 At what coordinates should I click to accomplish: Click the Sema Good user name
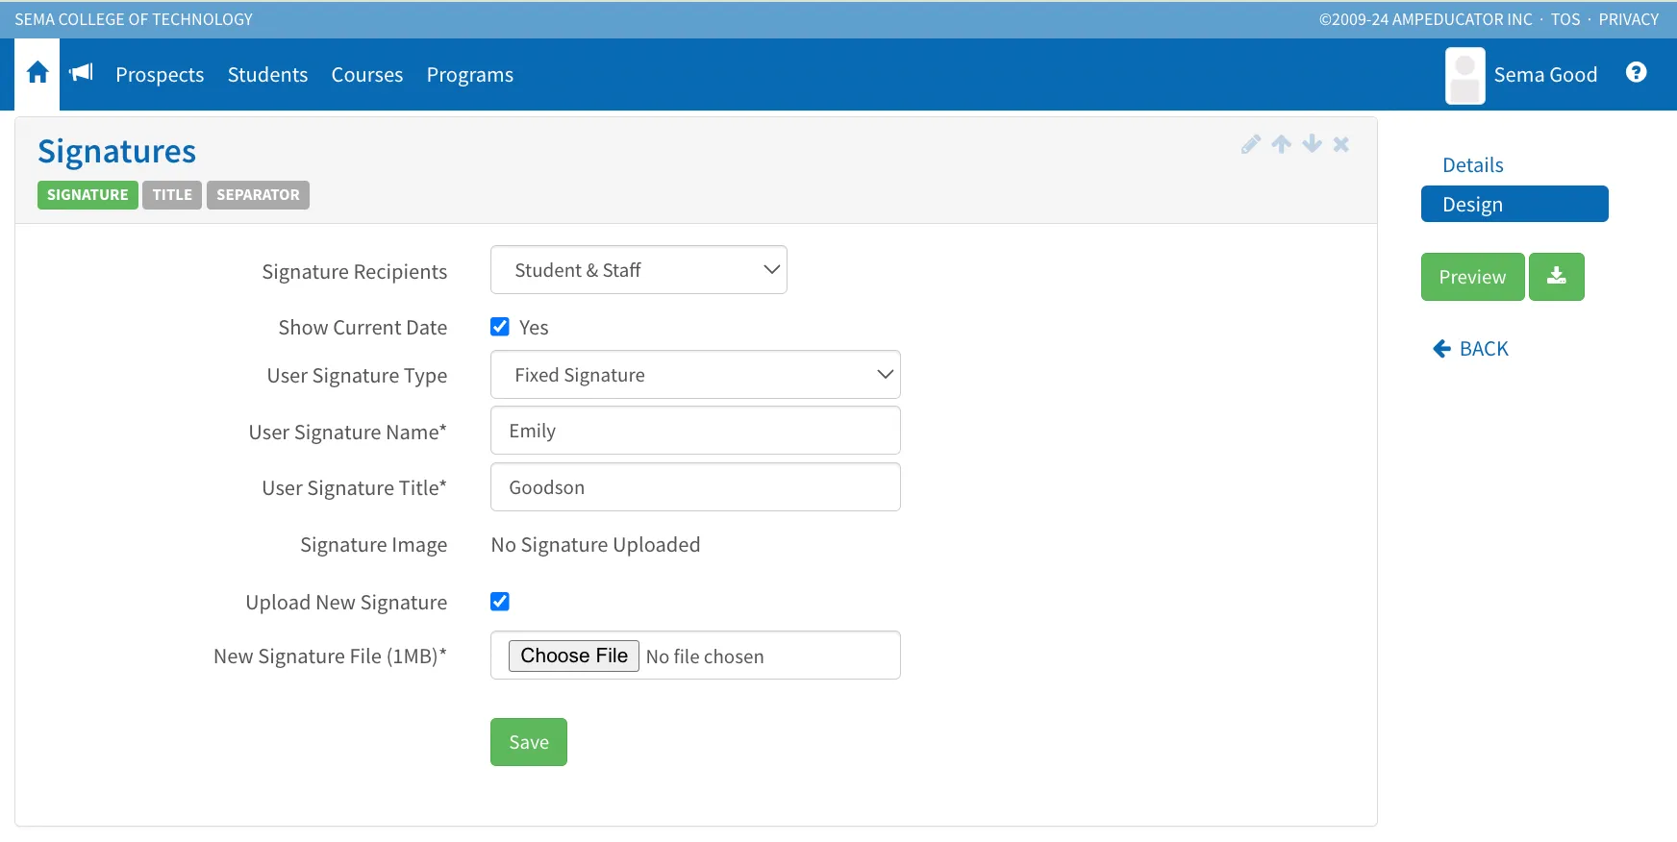1545,75
